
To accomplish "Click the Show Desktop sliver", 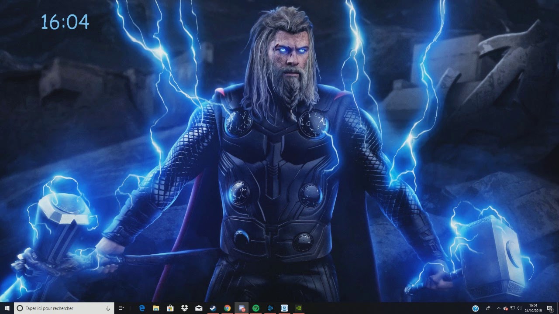I will point(558,308).
